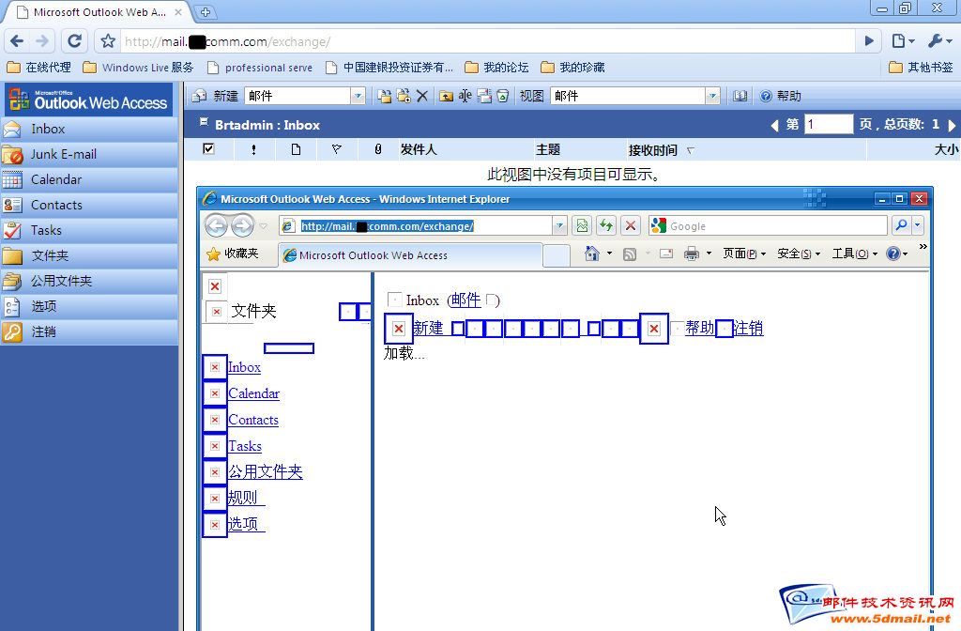Open IE 工具(O) menu dropdown
Screen dimensions: 961x631
pos(855,254)
